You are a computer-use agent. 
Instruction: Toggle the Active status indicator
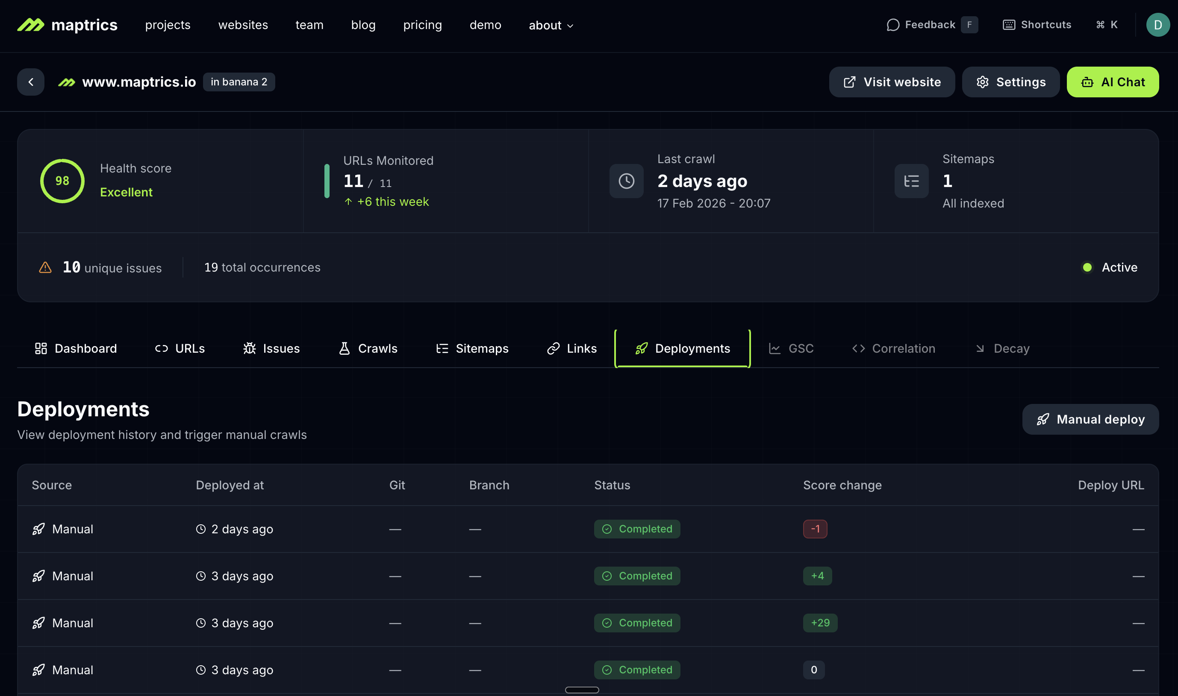point(1088,267)
